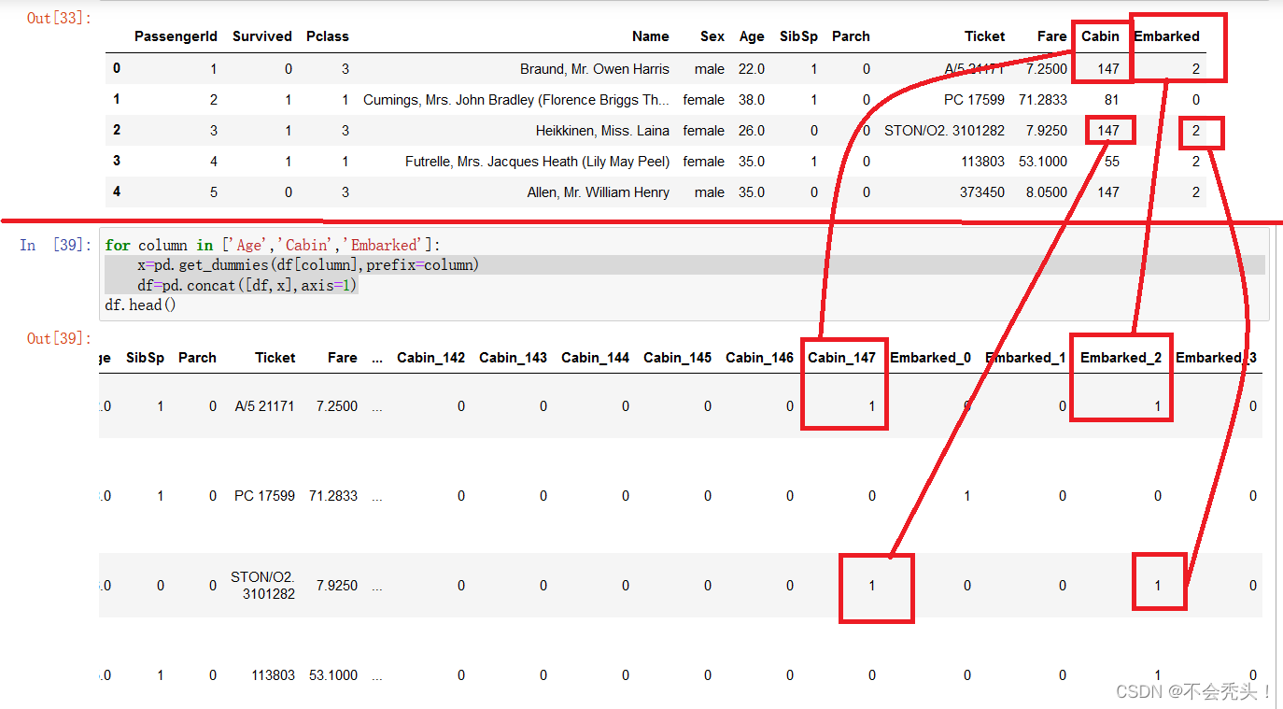Click the Fare column header in Out[39]
This screenshot has width=1283, height=709.
click(x=343, y=358)
